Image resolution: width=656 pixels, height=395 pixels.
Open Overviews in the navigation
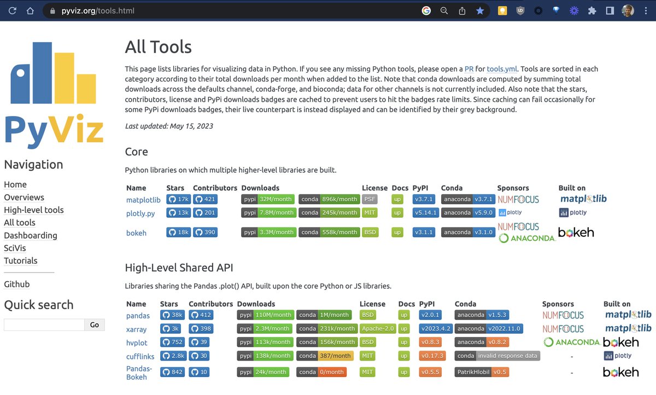click(24, 197)
